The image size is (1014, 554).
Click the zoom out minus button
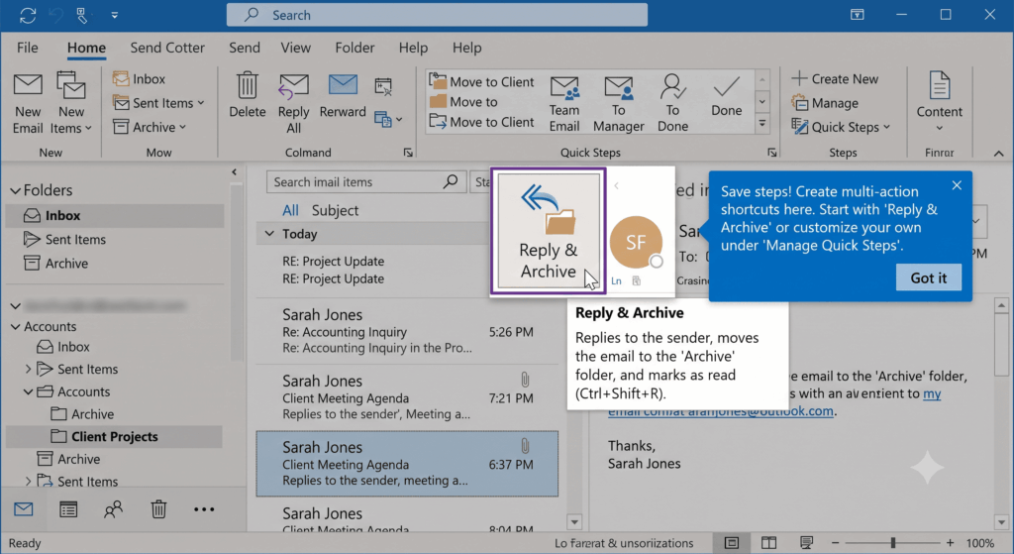[836, 542]
